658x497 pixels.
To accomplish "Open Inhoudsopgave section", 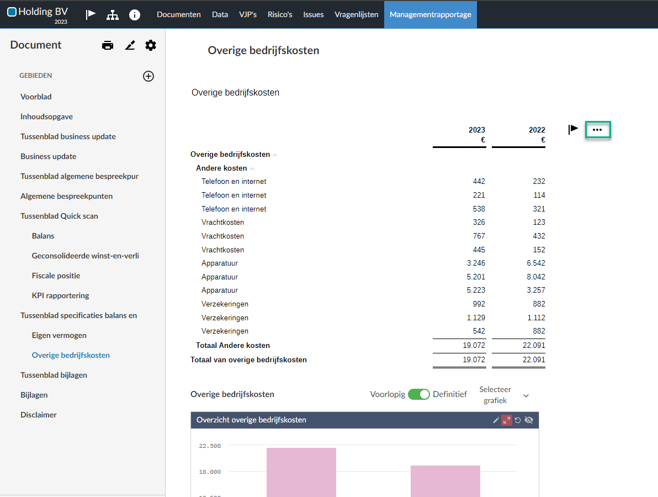I will (x=46, y=117).
